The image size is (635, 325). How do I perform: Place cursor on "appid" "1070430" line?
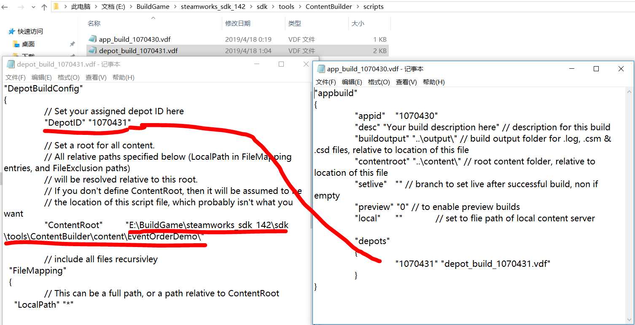point(396,116)
